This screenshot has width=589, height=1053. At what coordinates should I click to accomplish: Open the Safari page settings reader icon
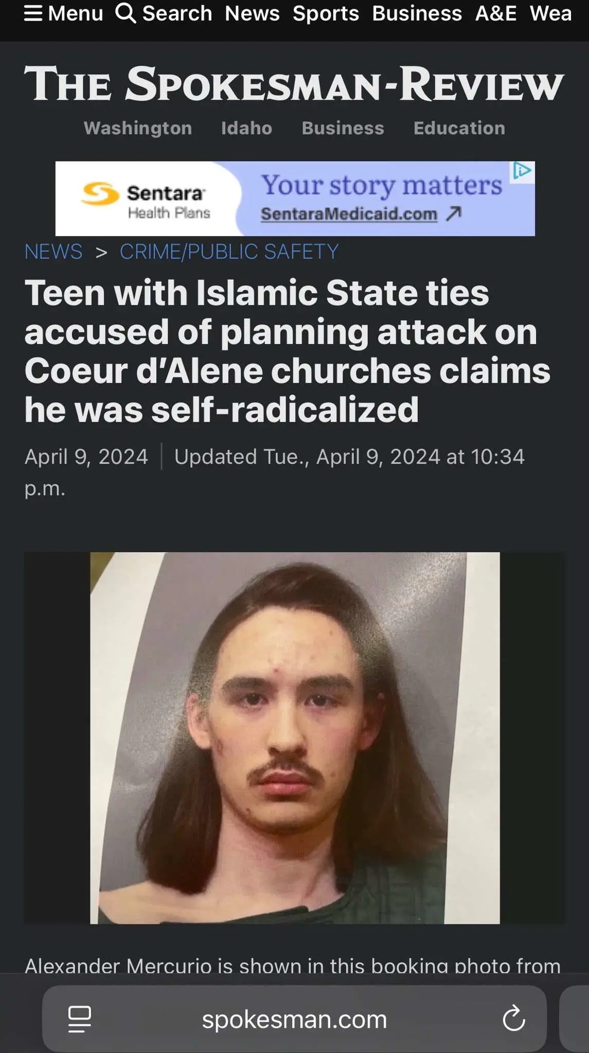pyautogui.click(x=80, y=1019)
